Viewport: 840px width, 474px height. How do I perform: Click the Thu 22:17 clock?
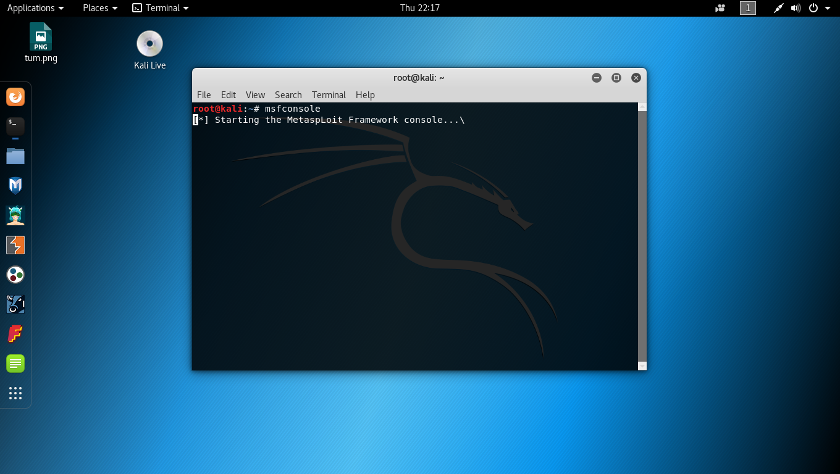coord(420,8)
